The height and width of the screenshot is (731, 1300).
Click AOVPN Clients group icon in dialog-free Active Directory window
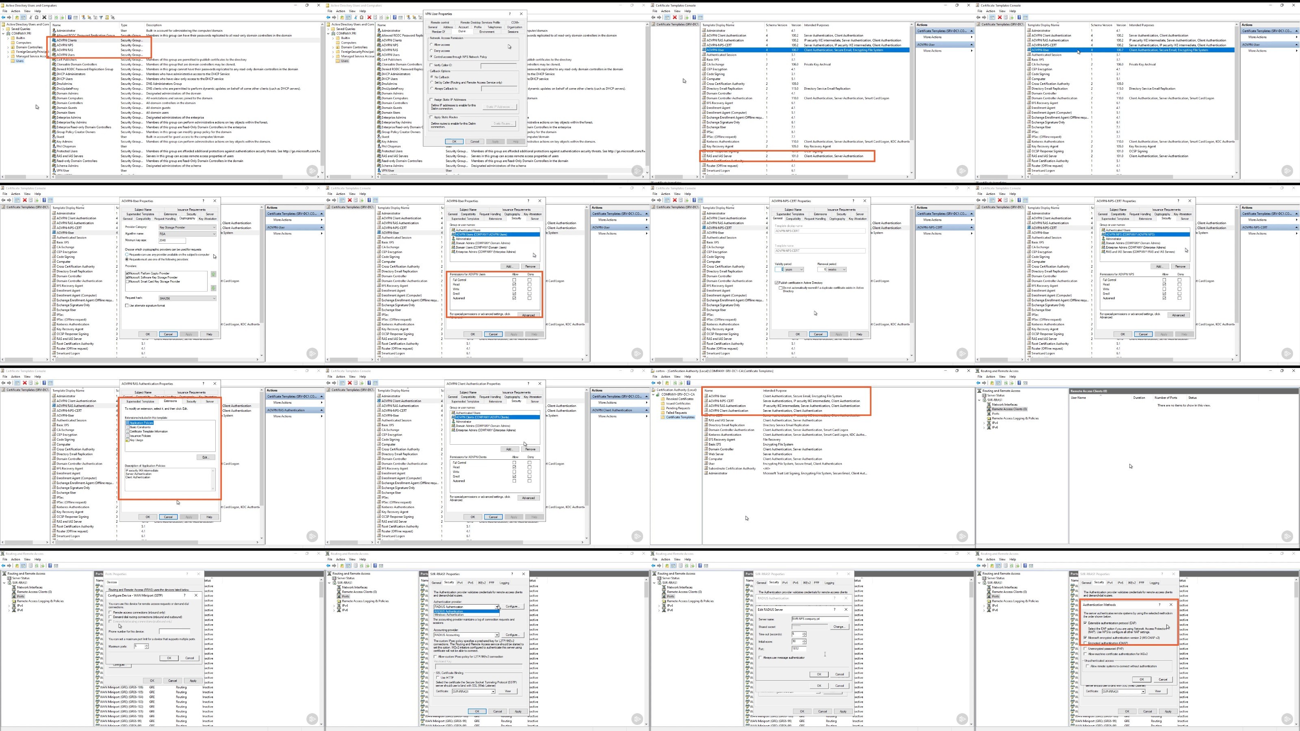[54, 40]
